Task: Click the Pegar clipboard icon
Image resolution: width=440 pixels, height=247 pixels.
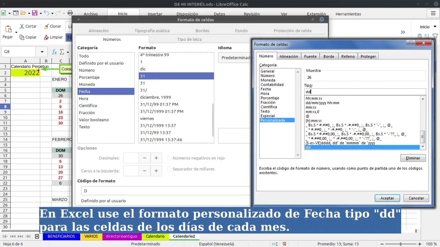Action: click(9, 28)
